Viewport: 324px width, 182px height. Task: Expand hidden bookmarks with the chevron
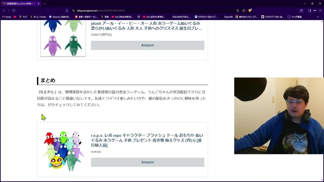pos(318,17)
